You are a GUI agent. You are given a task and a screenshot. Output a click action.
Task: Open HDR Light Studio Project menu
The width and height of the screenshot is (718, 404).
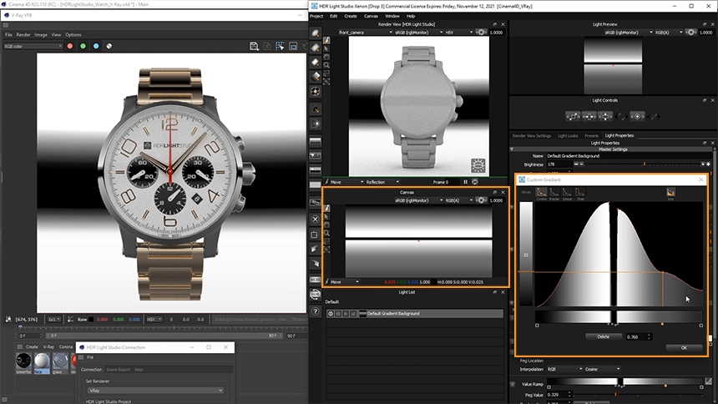pos(316,16)
